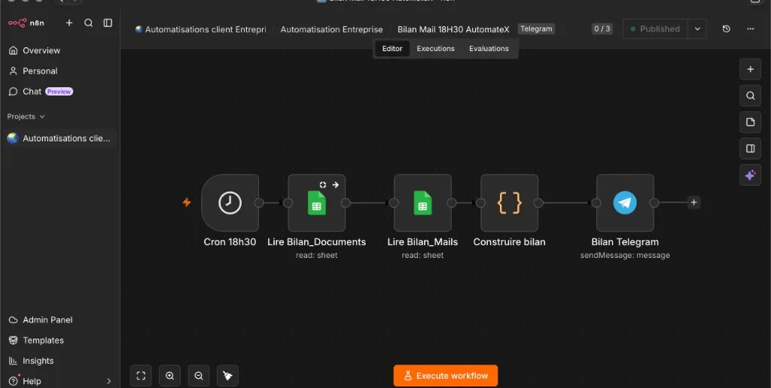Select the Bilan Telegram node
The image size is (771, 388).
point(625,203)
